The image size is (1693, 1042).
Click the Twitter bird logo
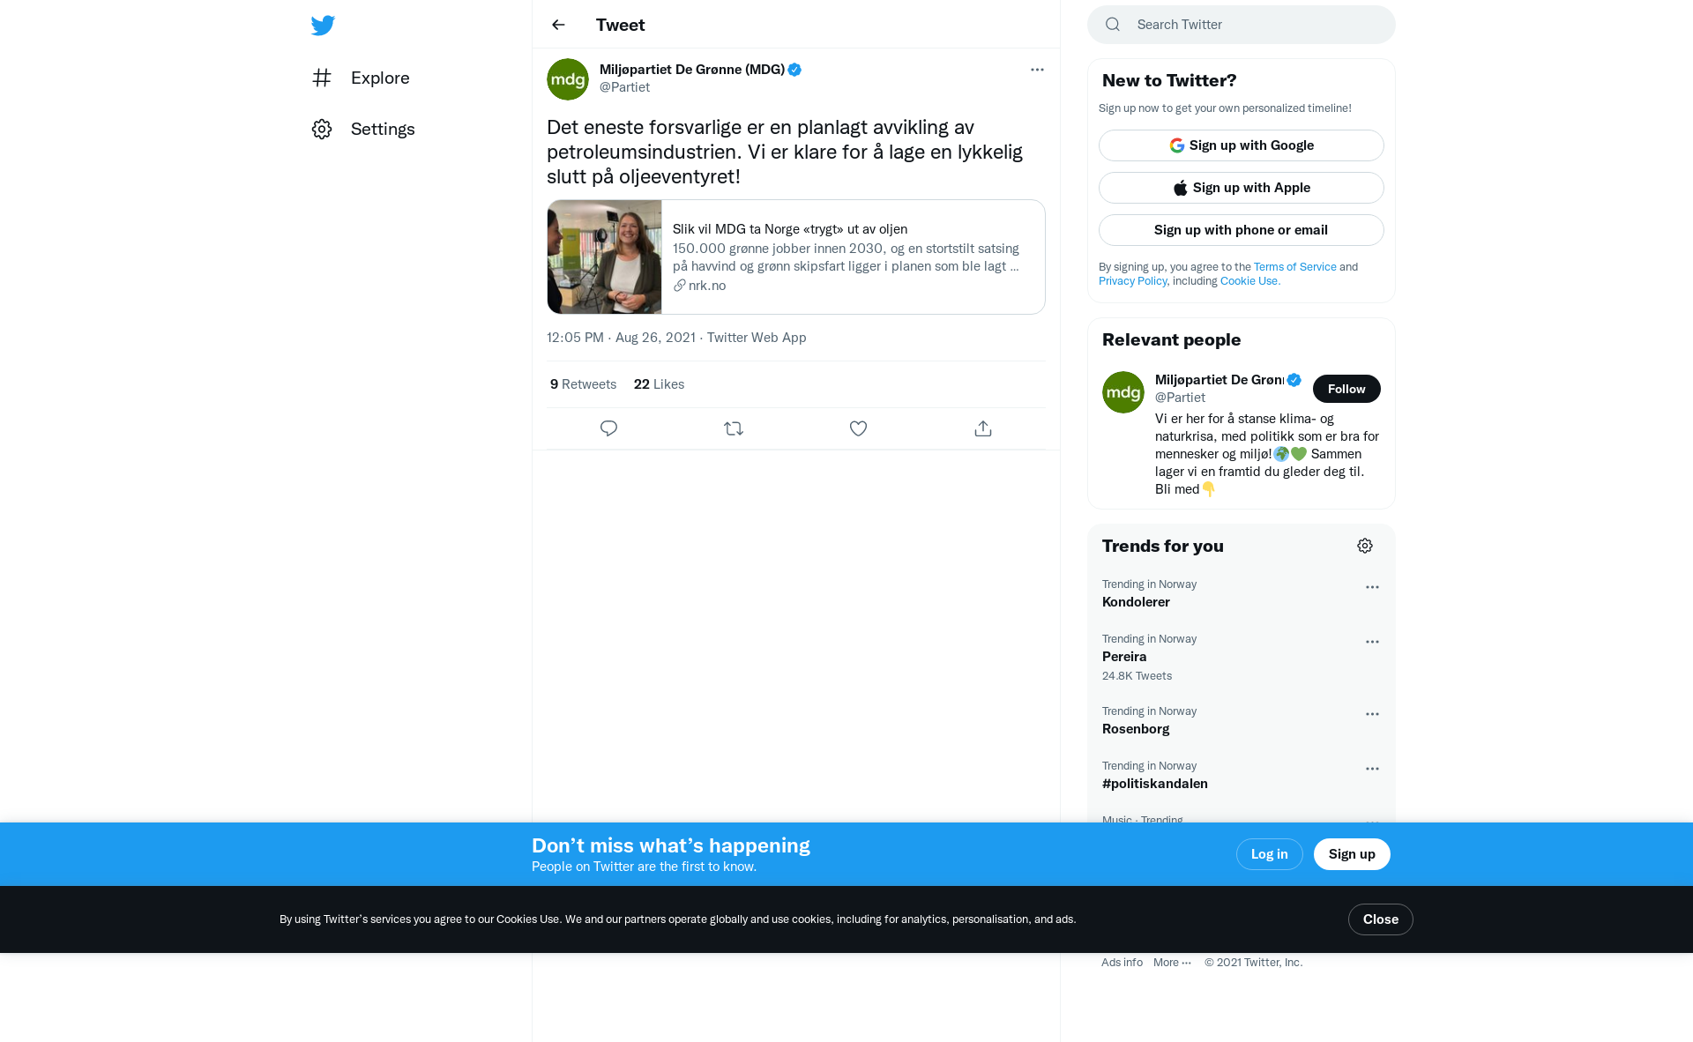323,25
